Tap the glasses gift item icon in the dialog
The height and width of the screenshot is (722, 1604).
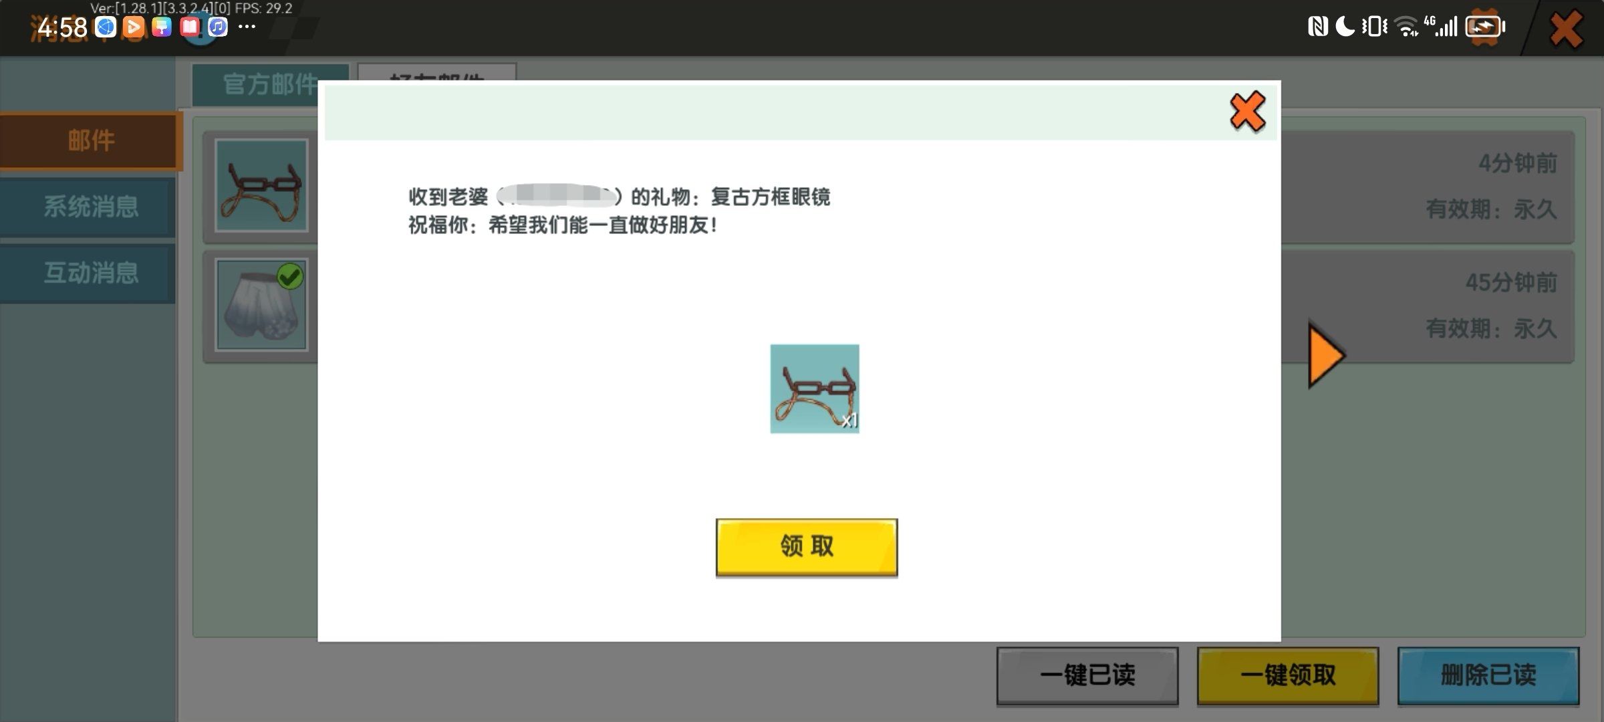pyautogui.click(x=814, y=388)
